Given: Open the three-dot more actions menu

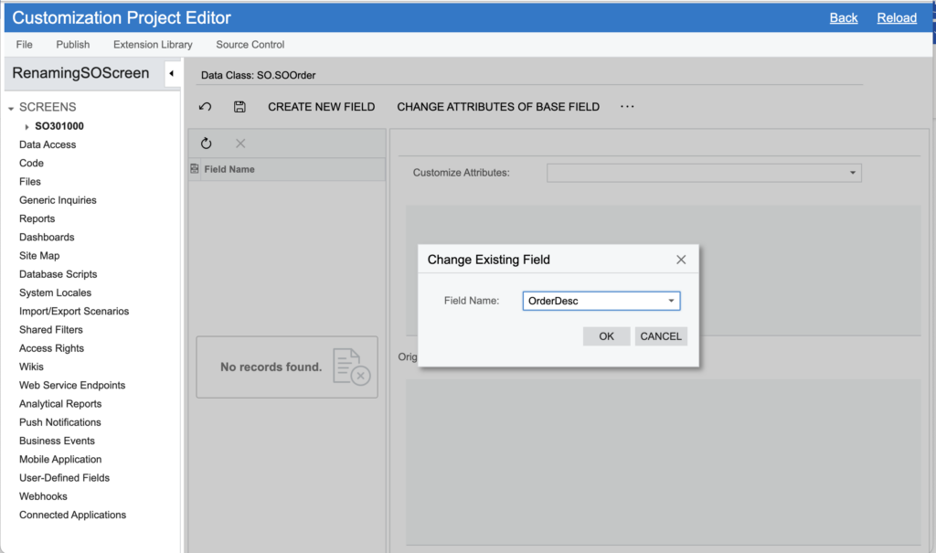Looking at the screenshot, I should click(x=627, y=107).
